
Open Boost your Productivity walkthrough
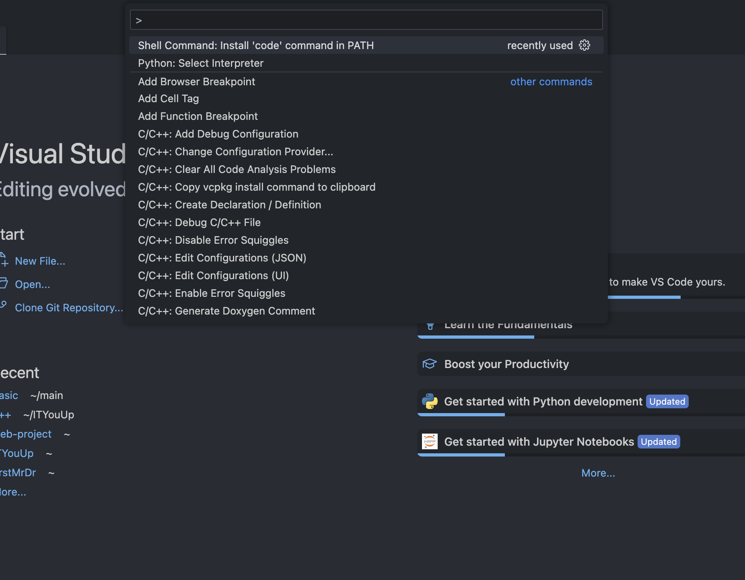581,364
